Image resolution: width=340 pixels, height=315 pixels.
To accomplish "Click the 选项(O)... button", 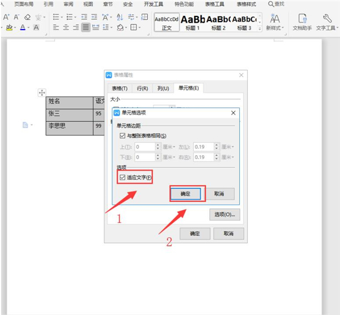I will (224, 214).
